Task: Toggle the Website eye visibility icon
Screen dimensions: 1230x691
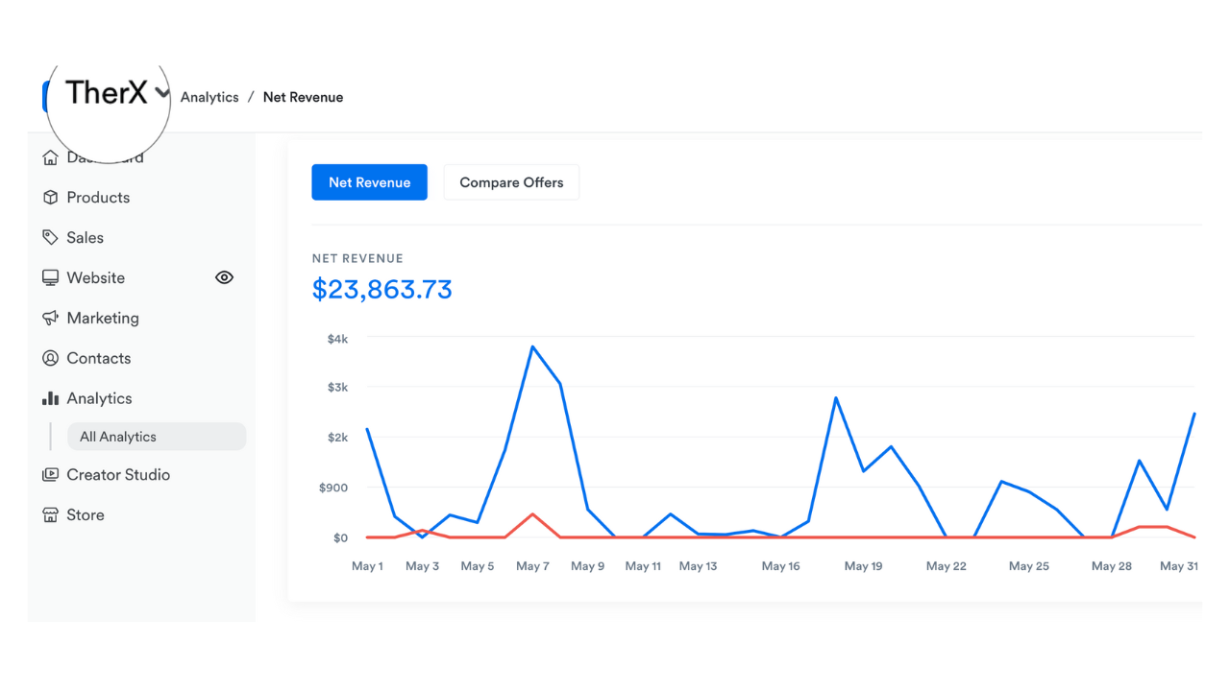Action: pos(224,277)
